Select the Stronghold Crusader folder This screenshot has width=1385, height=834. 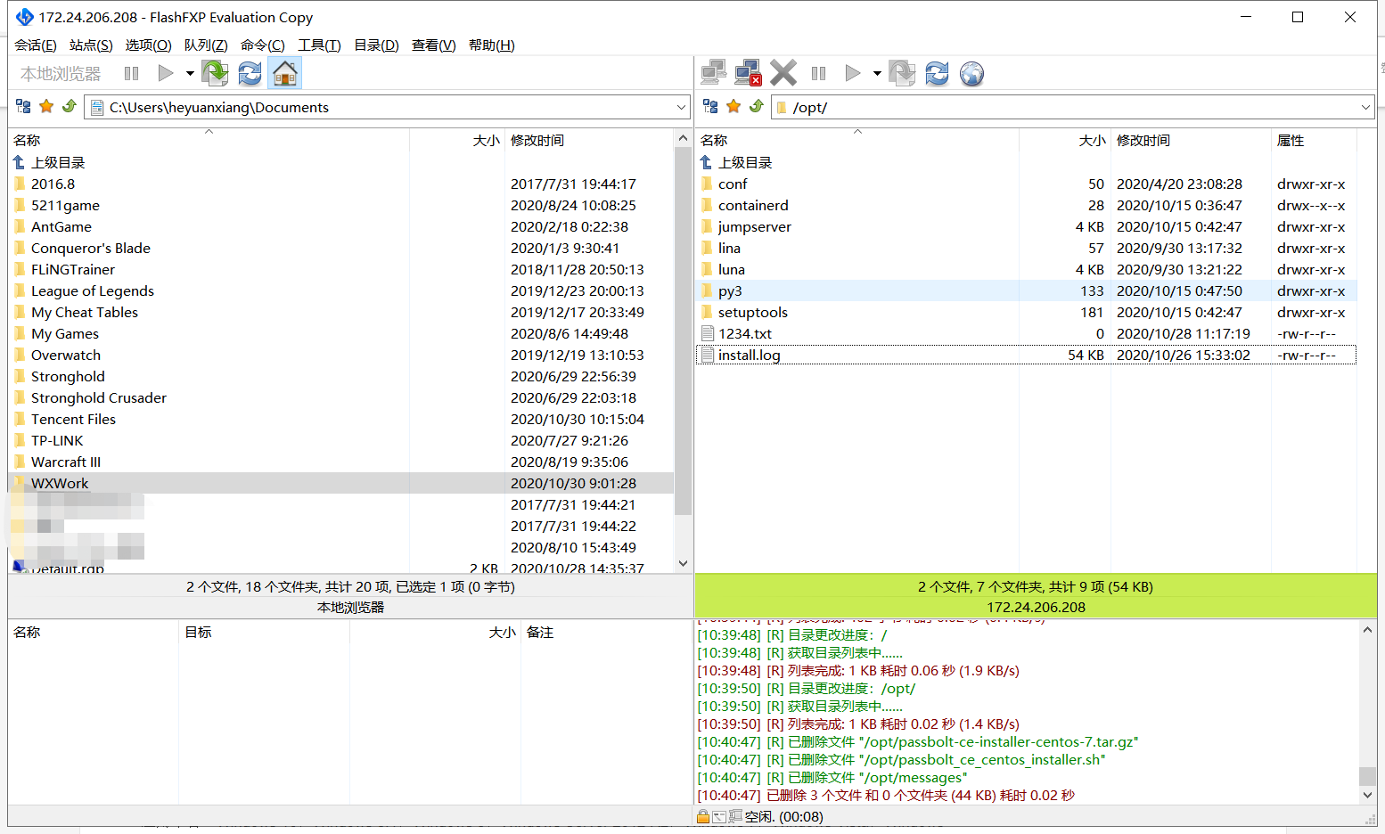[x=340, y=397]
